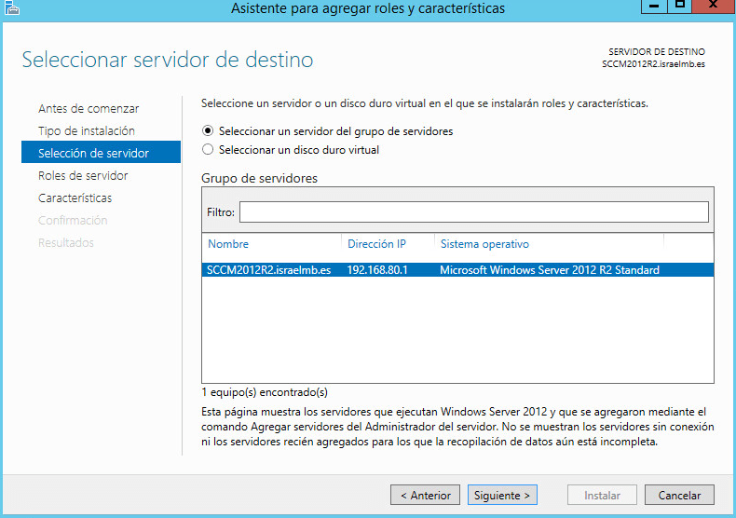Continue with the 'Siguiente >' button
Image resolution: width=736 pixels, height=518 pixels.
501,496
